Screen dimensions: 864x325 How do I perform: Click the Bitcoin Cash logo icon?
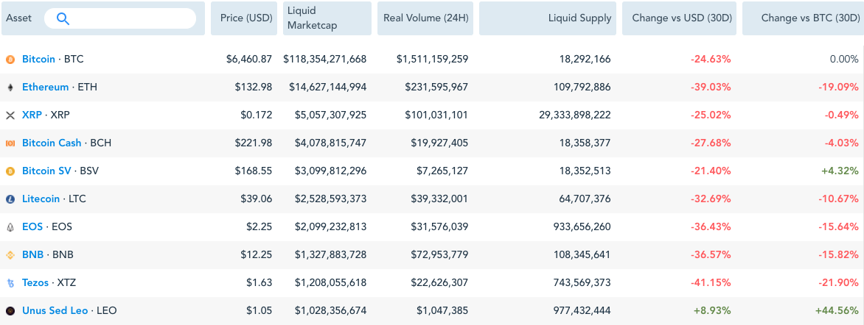point(10,143)
